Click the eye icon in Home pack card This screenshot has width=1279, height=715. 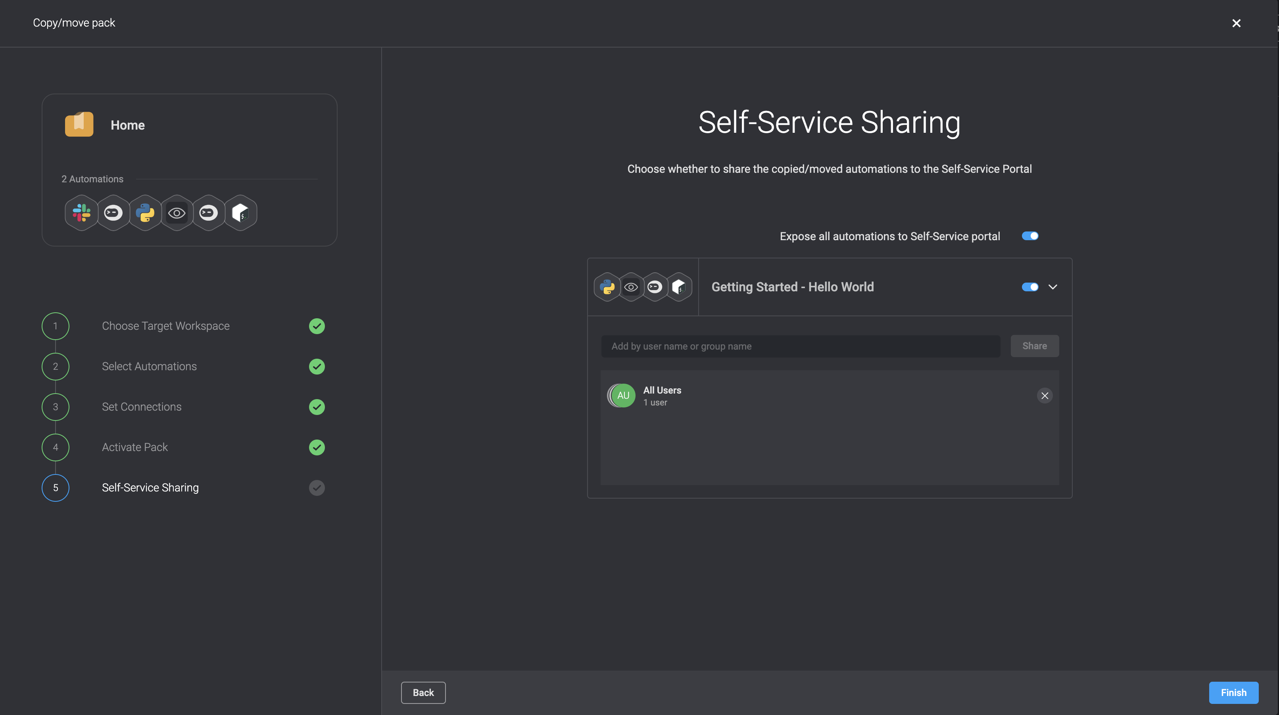click(177, 213)
